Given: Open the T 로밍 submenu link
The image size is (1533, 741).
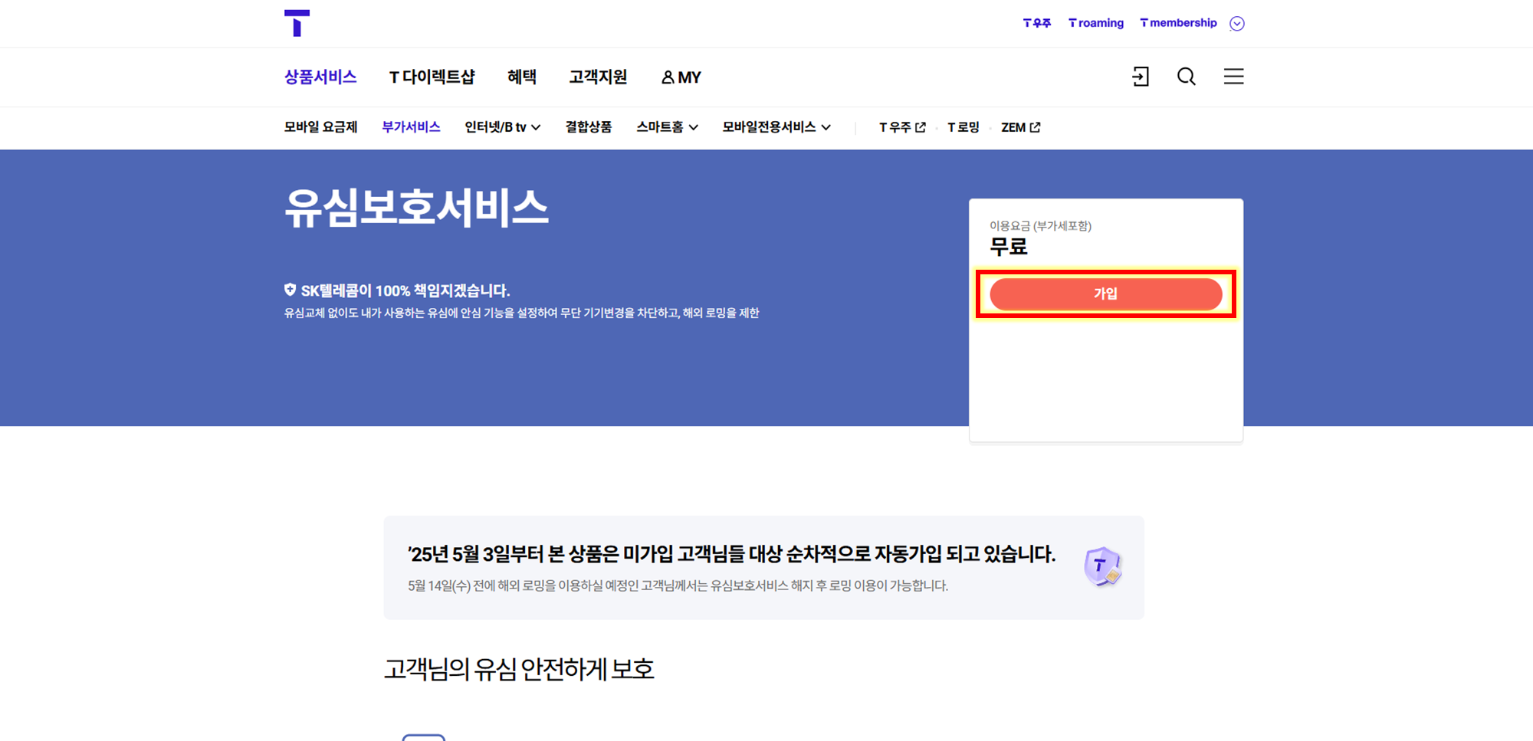Looking at the screenshot, I should pyautogui.click(x=963, y=127).
